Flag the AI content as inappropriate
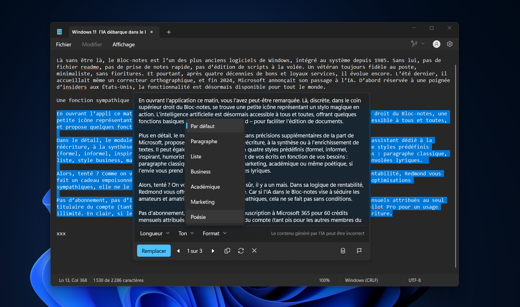 click(x=359, y=251)
